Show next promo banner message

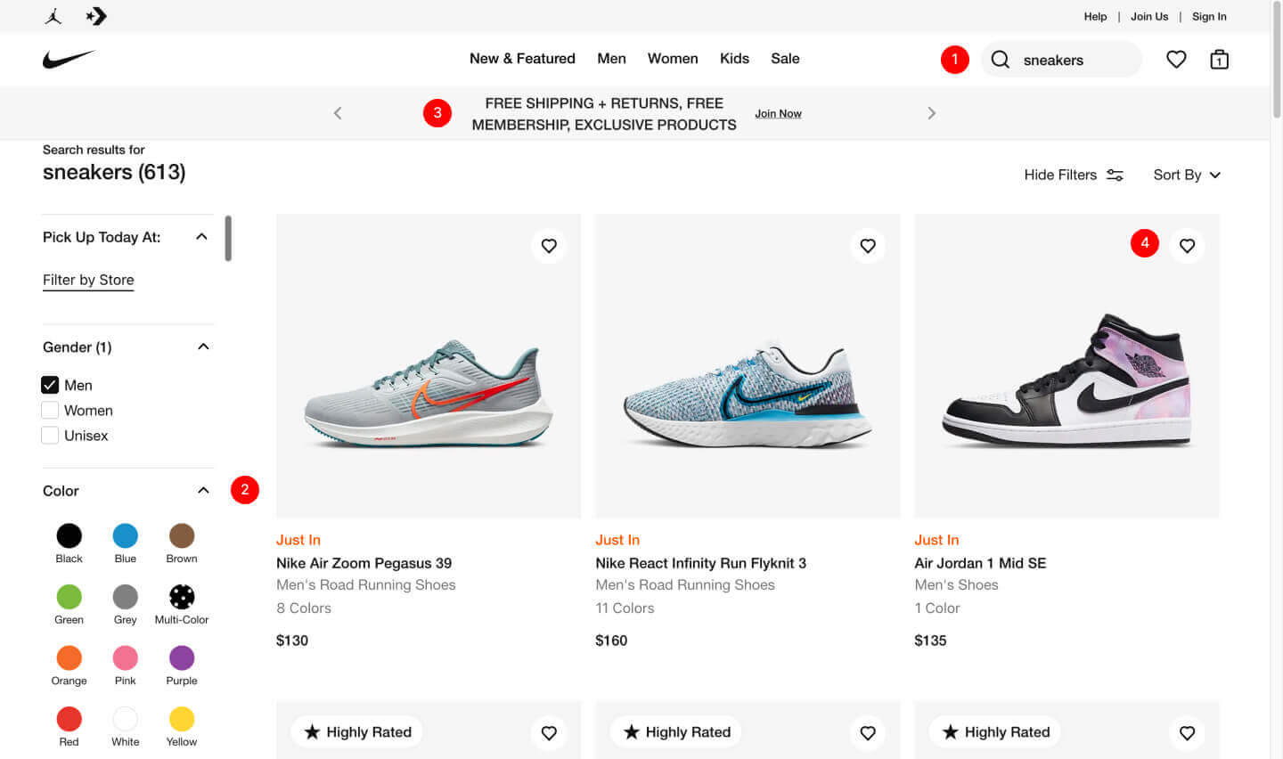click(x=932, y=113)
